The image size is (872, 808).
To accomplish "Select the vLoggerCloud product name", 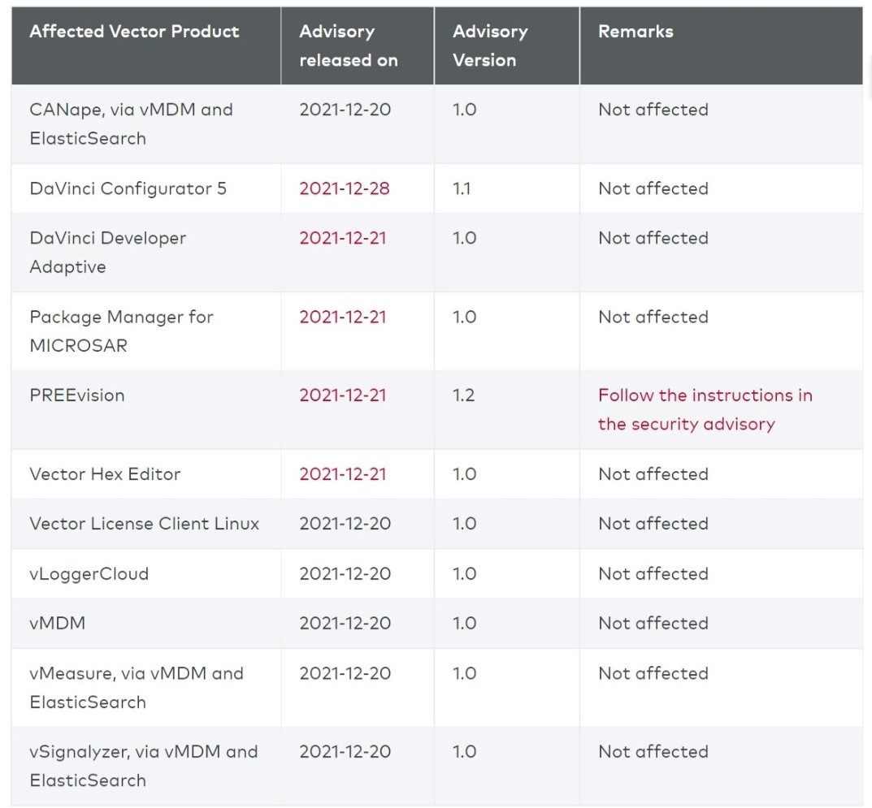I will pyautogui.click(x=89, y=573).
